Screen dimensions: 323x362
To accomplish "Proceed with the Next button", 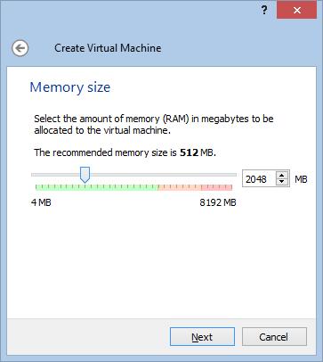I will click(202, 337).
